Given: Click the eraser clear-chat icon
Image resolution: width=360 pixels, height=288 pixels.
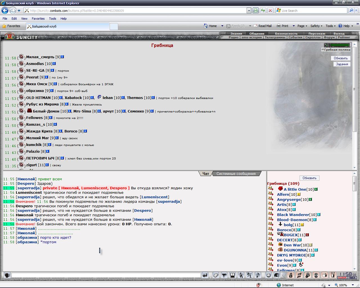Looking at the screenshot, I should (215, 275).
